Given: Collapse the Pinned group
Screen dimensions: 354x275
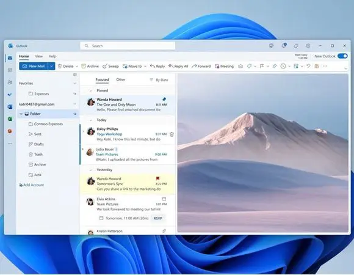Looking at the screenshot, I should pos(91,90).
